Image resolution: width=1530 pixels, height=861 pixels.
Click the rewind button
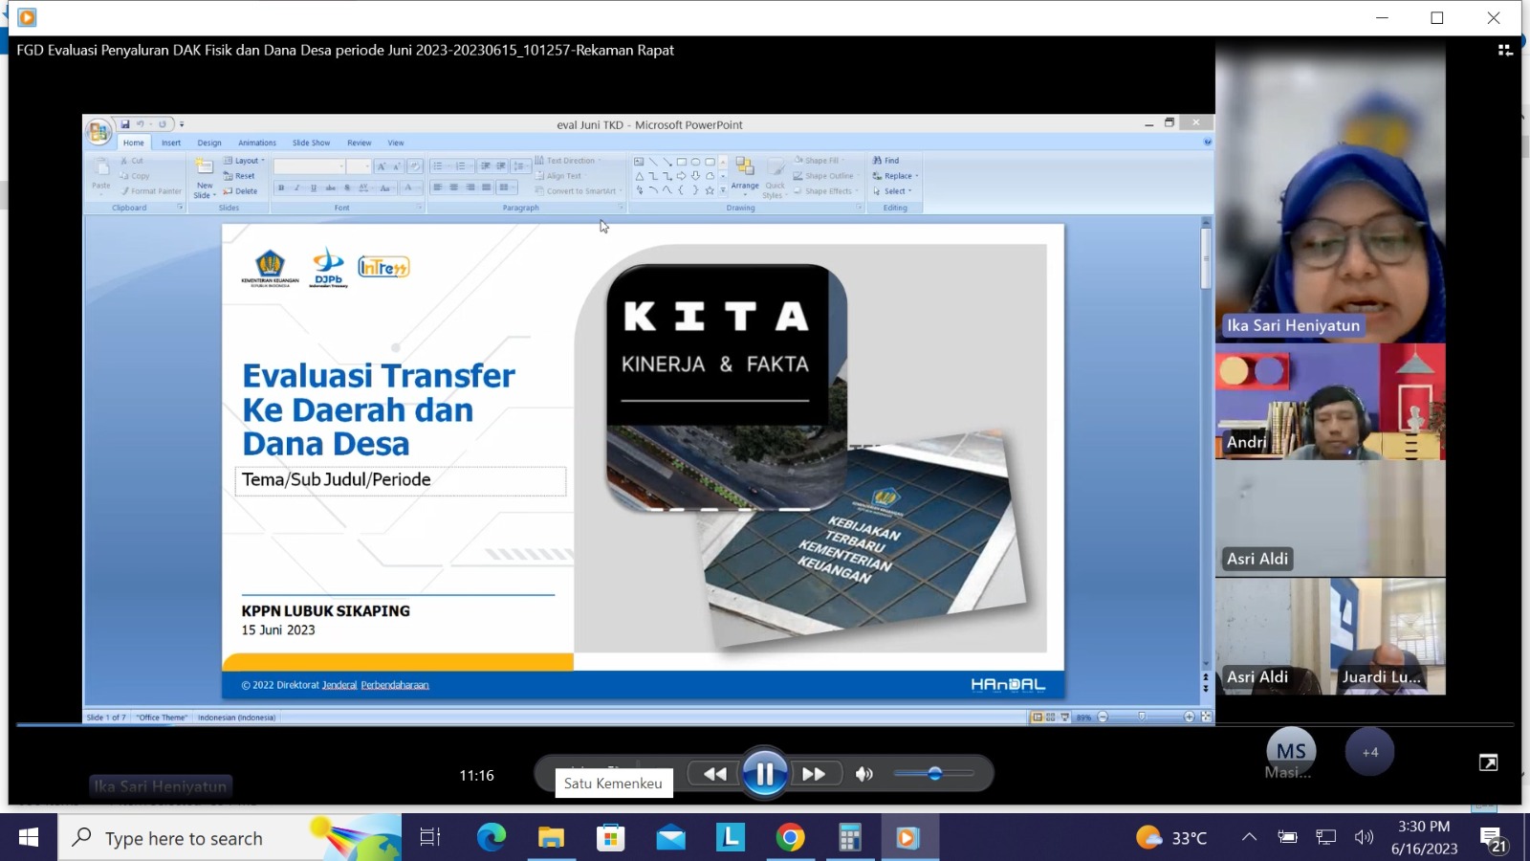point(714,774)
